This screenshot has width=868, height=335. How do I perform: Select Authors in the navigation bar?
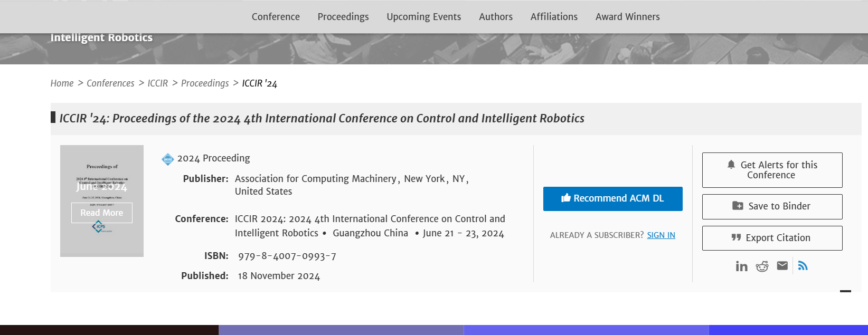[496, 17]
